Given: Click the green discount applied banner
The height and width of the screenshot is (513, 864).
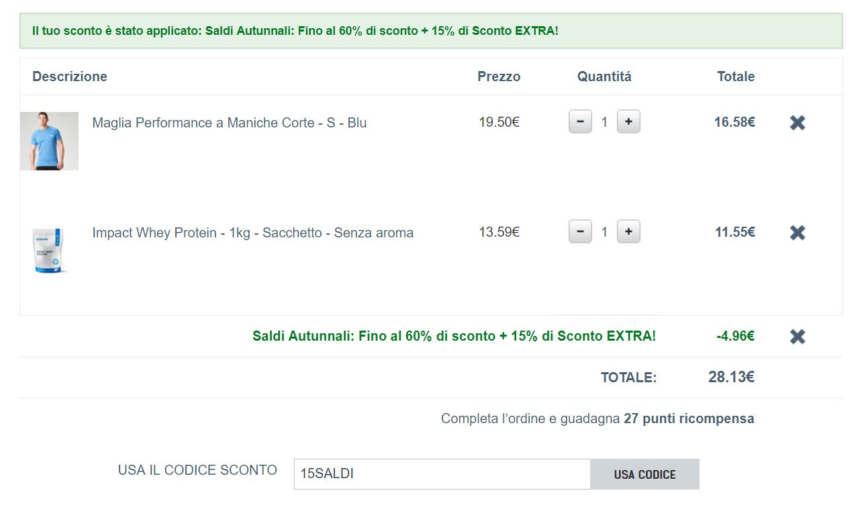Looking at the screenshot, I should [430, 31].
